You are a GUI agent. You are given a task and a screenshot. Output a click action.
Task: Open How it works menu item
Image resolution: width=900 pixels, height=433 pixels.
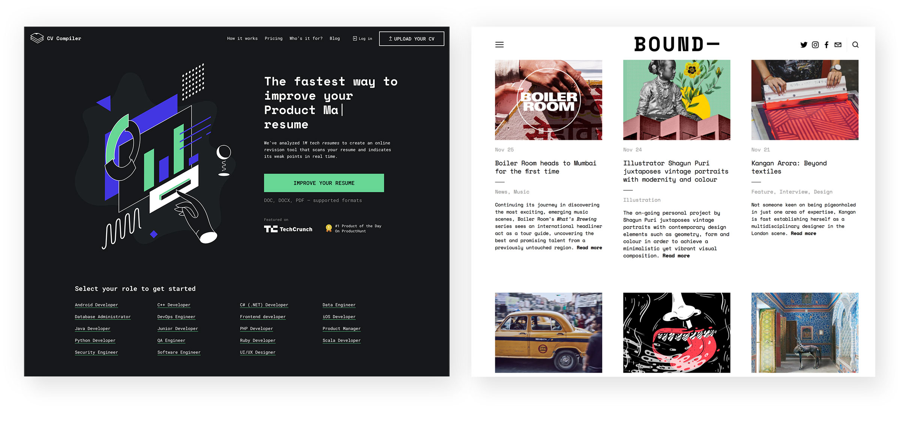tap(242, 39)
